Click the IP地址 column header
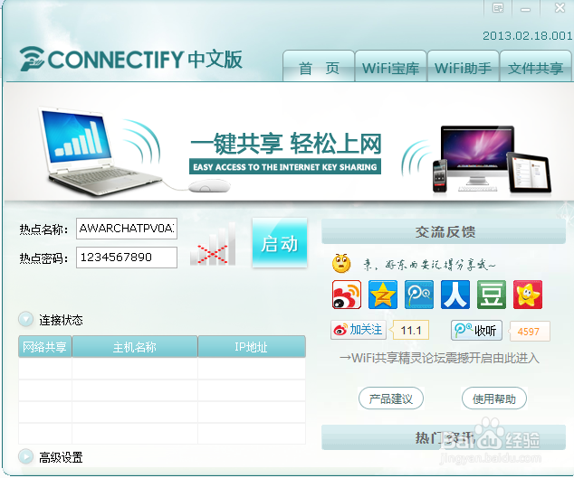Viewport: 574px width, 478px height. coord(252,346)
